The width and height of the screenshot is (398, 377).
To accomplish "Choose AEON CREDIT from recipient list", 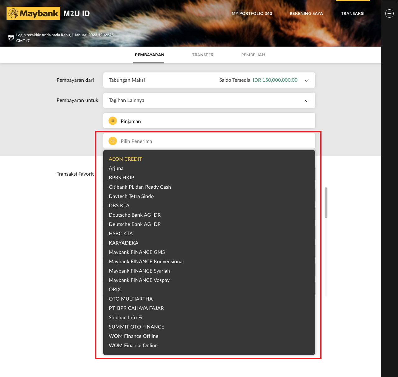I will tap(125, 159).
